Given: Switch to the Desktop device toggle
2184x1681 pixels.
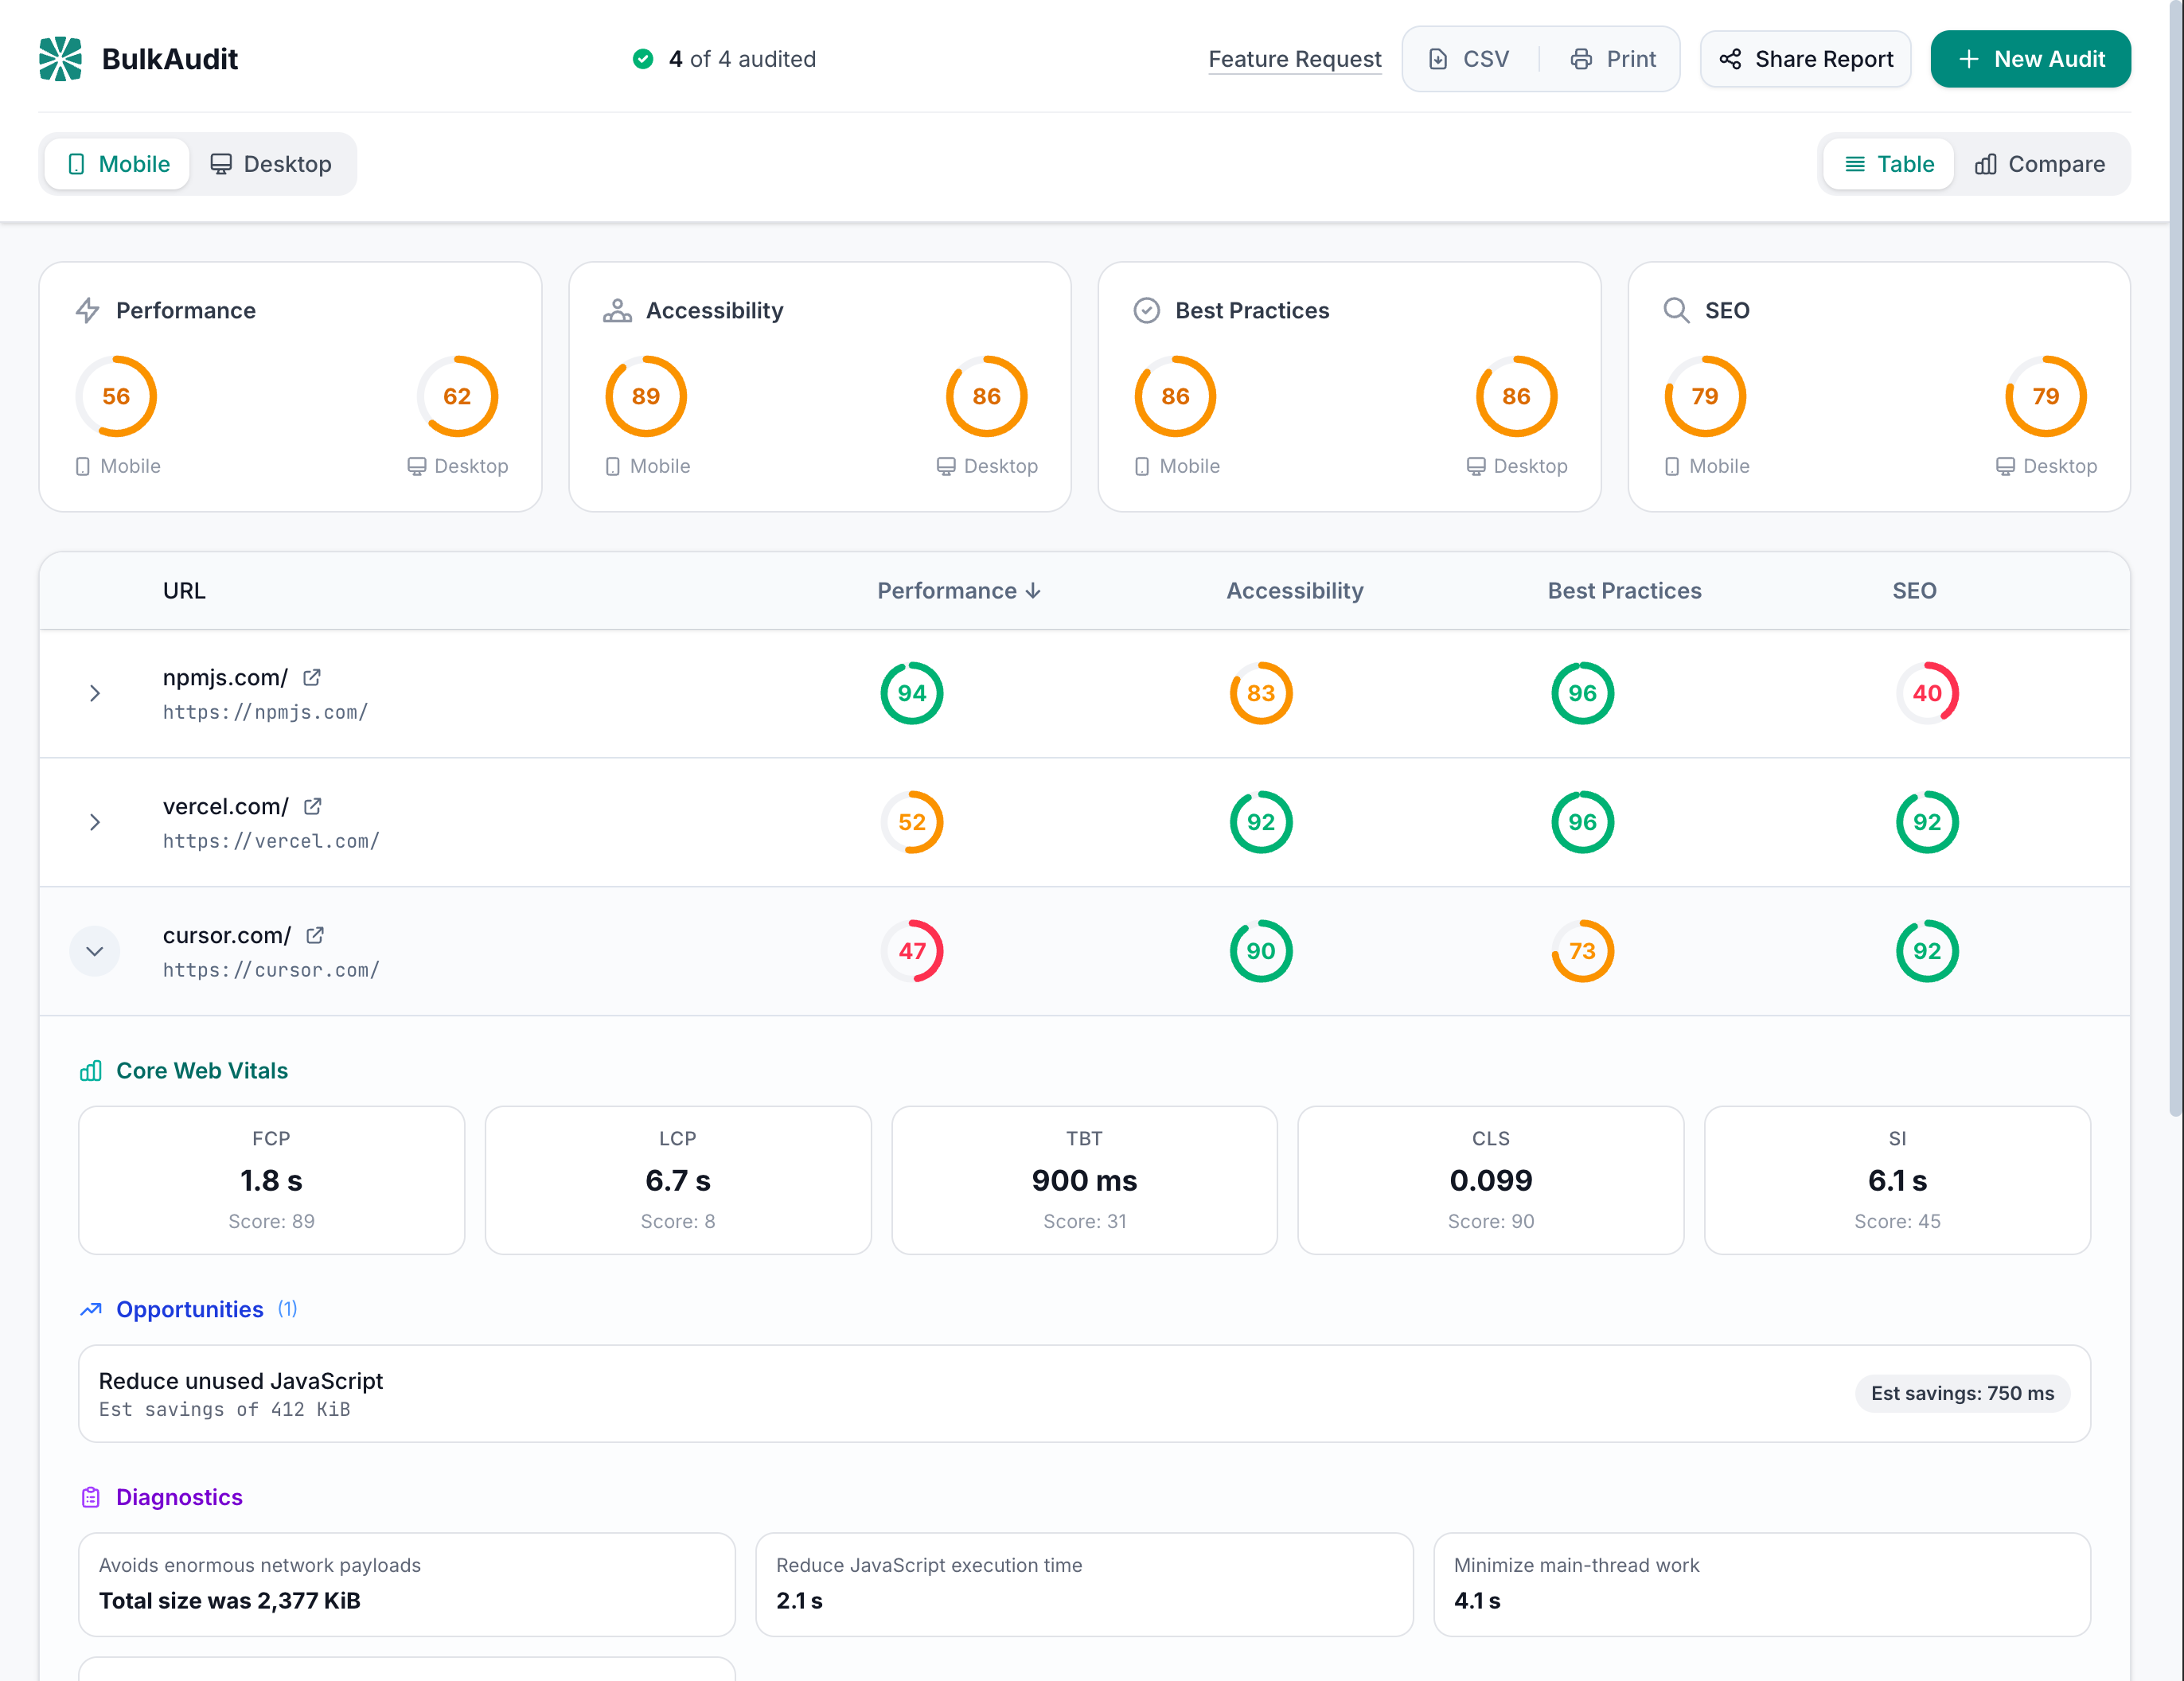Looking at the screenshot, I should coord(271,163).
